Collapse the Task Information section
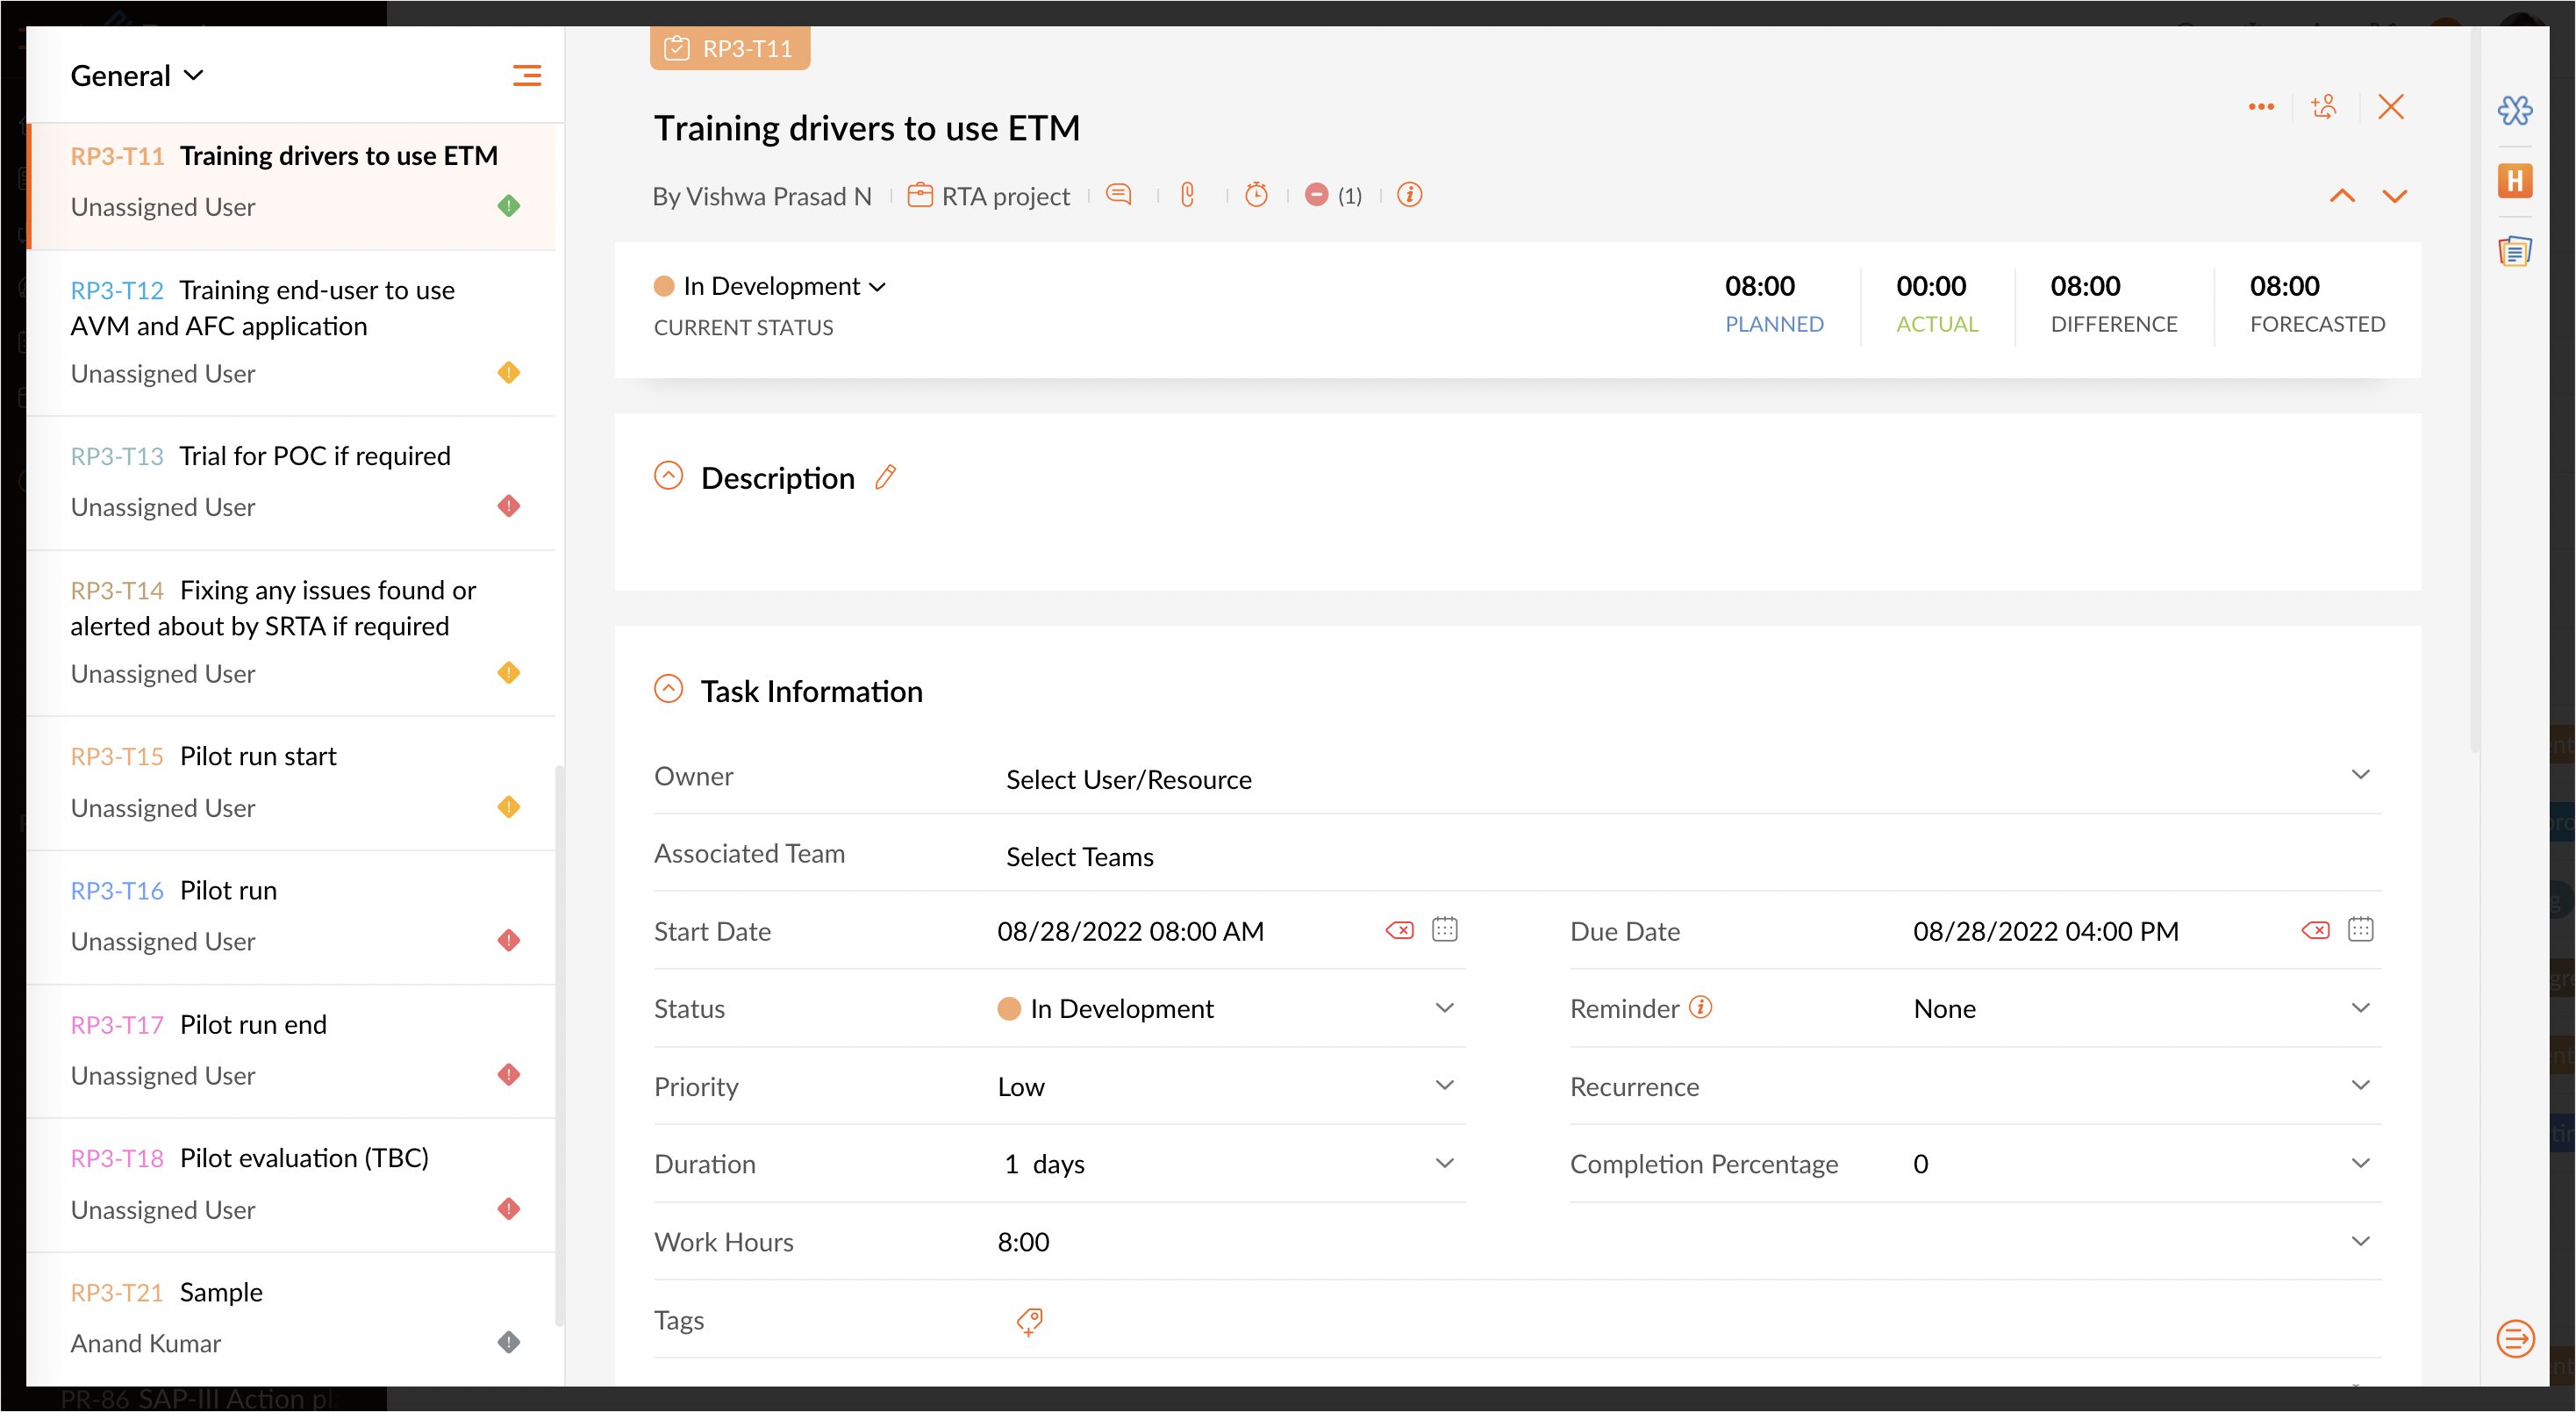The width and height of the screenshot is (2576, 1412). [x=668, y=689]
